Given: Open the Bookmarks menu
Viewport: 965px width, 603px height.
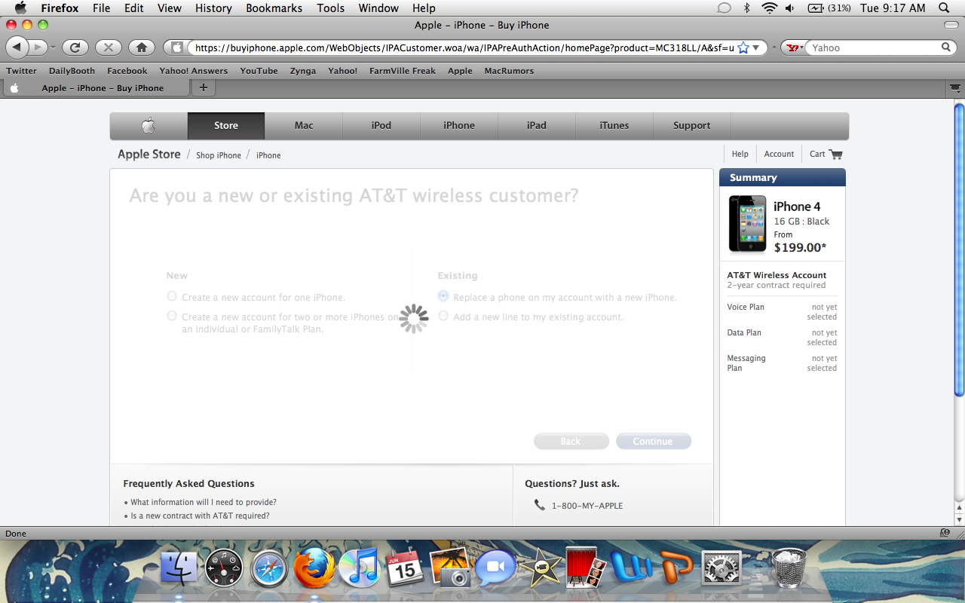Looking at the screenshot, I should coord(274,8).
